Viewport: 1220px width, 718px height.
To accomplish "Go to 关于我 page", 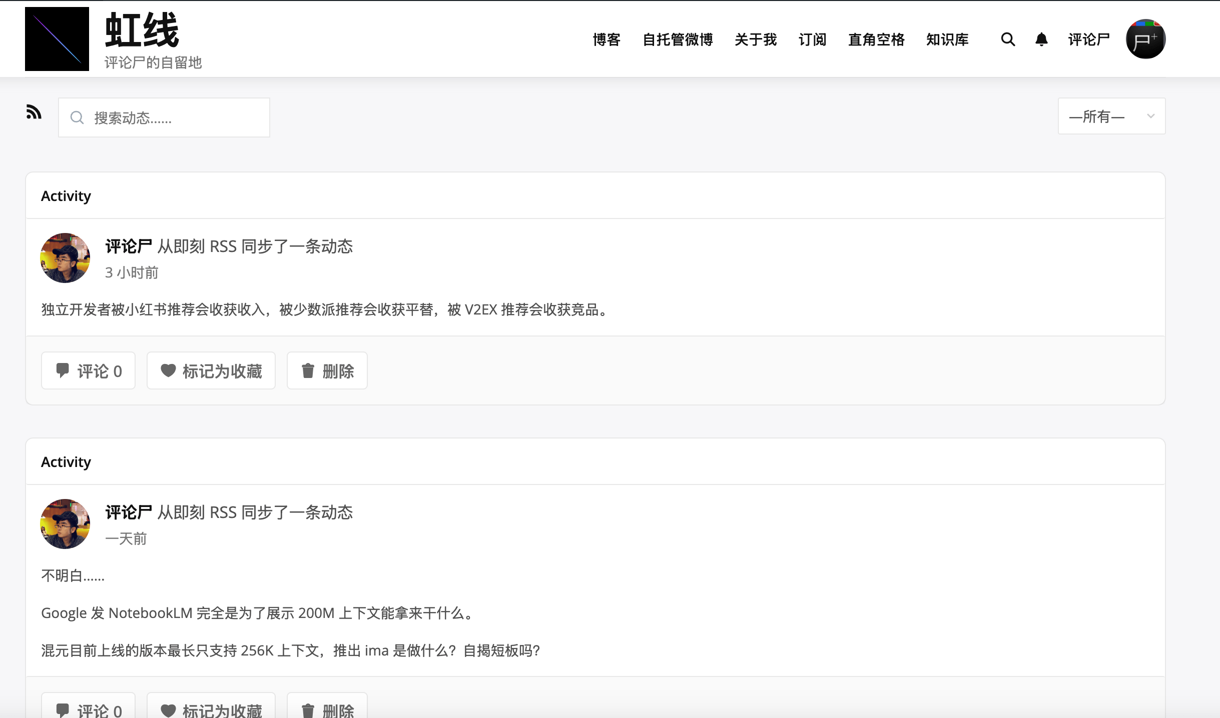I will coord(756,39).
